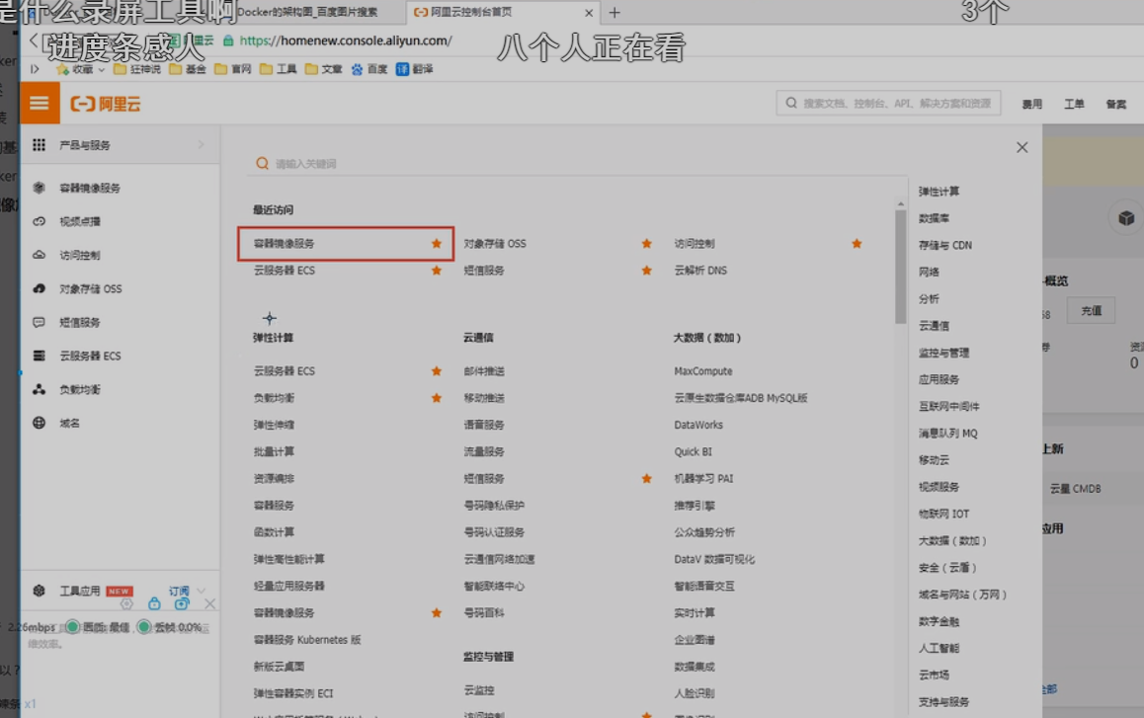Click the 充值 button on the background page

point(1092,311)
